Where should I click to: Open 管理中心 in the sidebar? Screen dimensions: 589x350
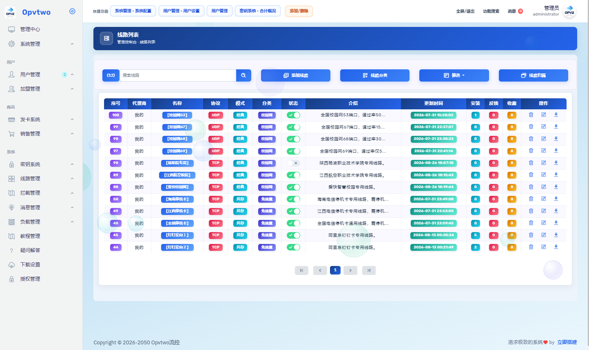tap(41, 29)
